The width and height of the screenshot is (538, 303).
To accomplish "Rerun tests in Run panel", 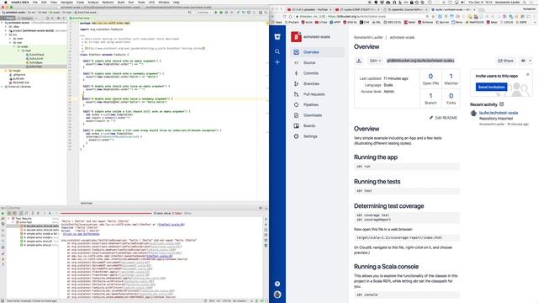I will 3,213.
